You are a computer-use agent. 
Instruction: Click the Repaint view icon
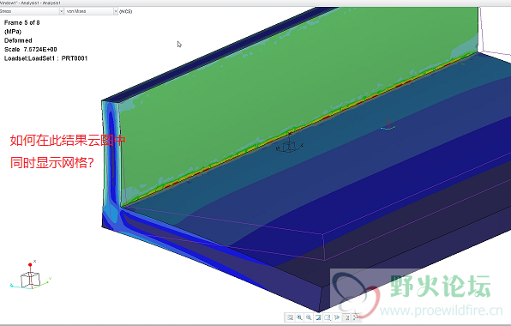pyautogui.click(x=318, y=317)
